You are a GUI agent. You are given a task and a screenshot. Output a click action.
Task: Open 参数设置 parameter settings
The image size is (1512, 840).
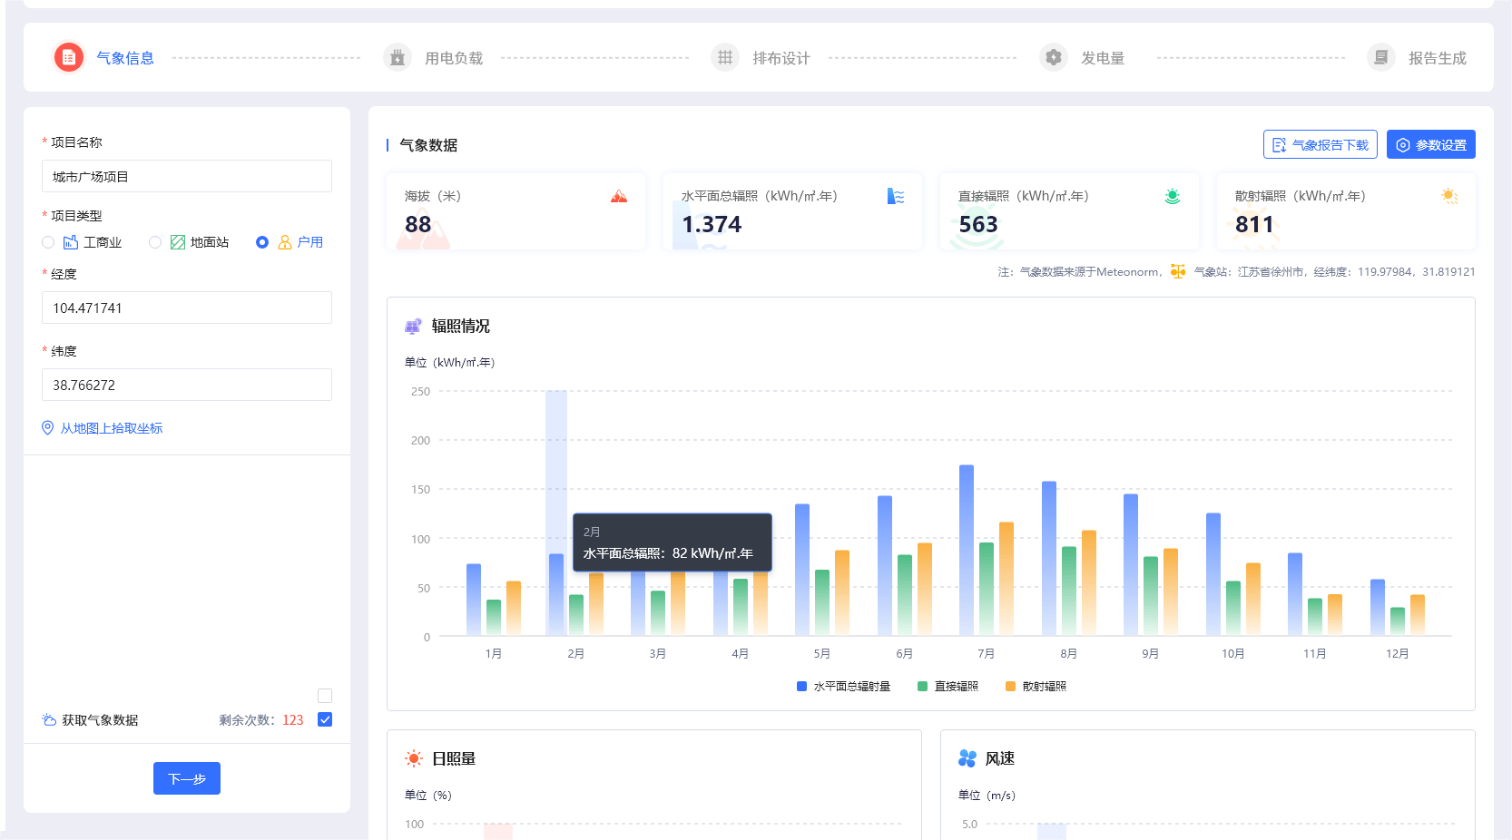coord(1431,144)
